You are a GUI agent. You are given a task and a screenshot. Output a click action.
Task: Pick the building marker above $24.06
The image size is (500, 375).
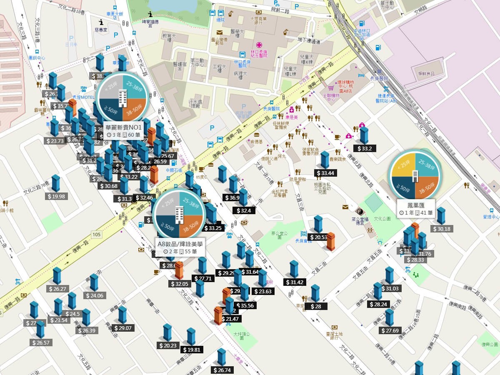click(x=94, y=282)
